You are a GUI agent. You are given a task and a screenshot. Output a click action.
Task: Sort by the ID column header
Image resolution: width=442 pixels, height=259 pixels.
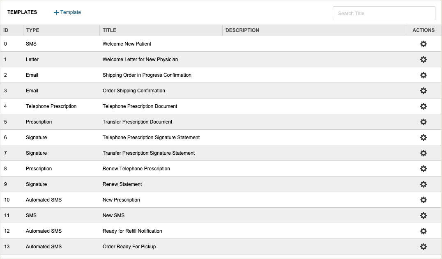click(6, 30)
